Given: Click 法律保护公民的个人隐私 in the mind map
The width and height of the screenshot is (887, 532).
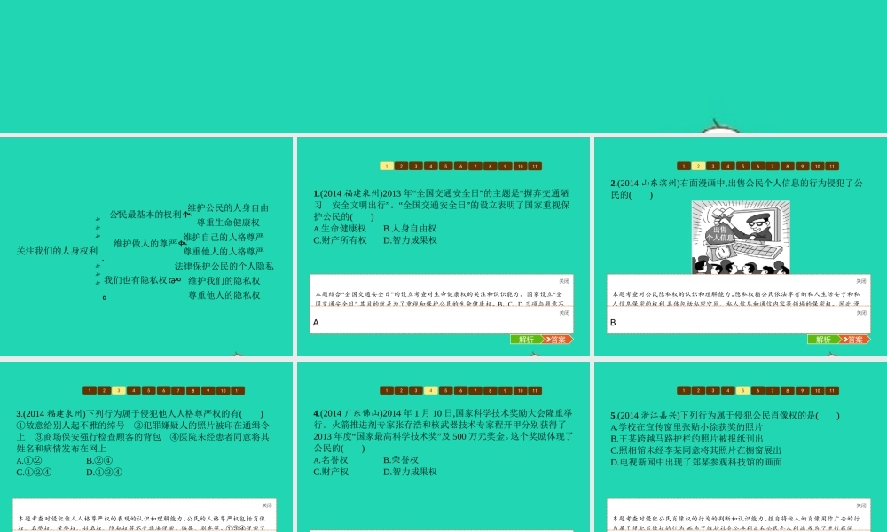Looking at the screenshot, I should (224, 266).
